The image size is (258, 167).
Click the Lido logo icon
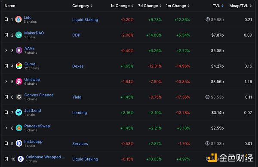[x=18, y=19]
